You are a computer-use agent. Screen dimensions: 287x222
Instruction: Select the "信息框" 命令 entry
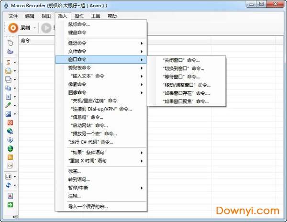[101, 117]
